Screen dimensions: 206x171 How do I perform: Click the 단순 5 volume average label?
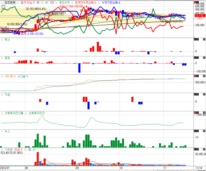coord(18,150)
